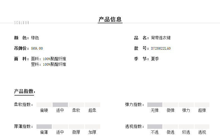Click the 产品指数 section heading

[25, 91]
